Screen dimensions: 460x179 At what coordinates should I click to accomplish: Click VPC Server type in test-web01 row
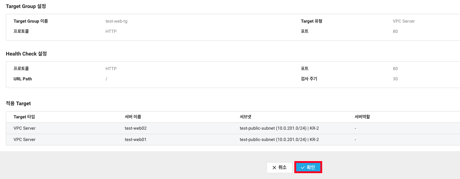point(25,140)
